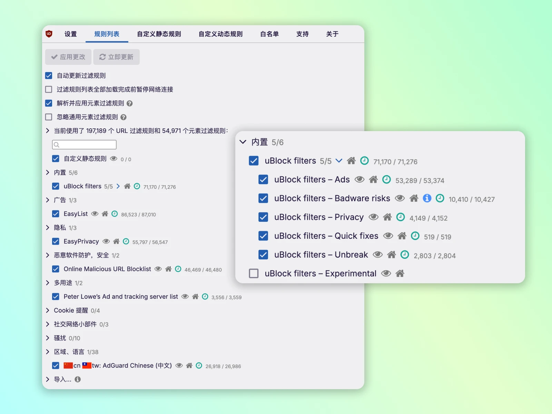
Task: Open the 关于 tab
Action: [x=332, y=34]
